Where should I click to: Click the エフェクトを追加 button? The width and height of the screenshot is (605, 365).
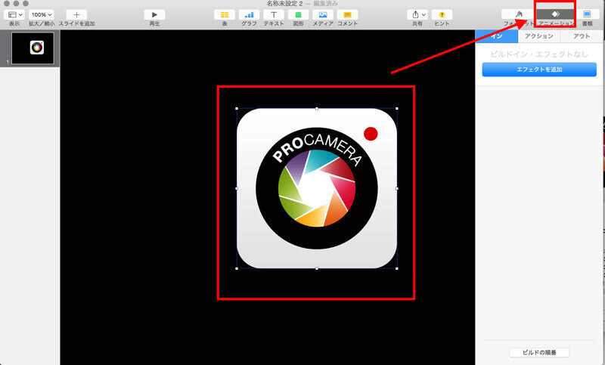point(539,70)
